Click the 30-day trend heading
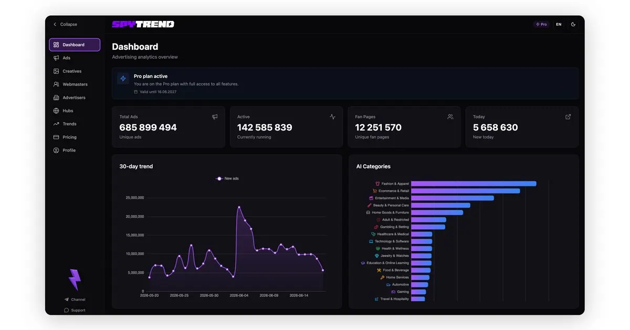Viewport: 630px width, 330px height. (x=136, y=167)
